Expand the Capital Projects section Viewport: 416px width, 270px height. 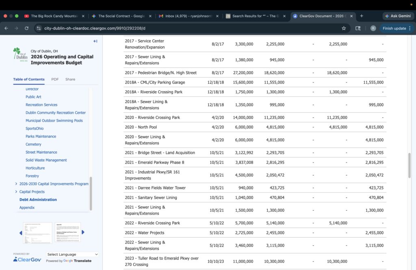pos(16,192)
